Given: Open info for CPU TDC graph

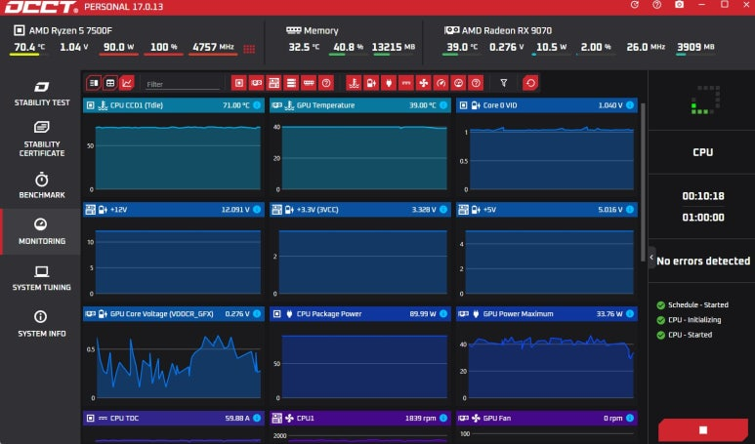Looking at the screenshot, I should 257,418.
